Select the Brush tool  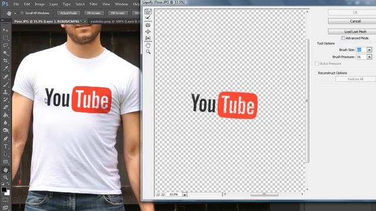pyautogui.click(x=5, y=84)
